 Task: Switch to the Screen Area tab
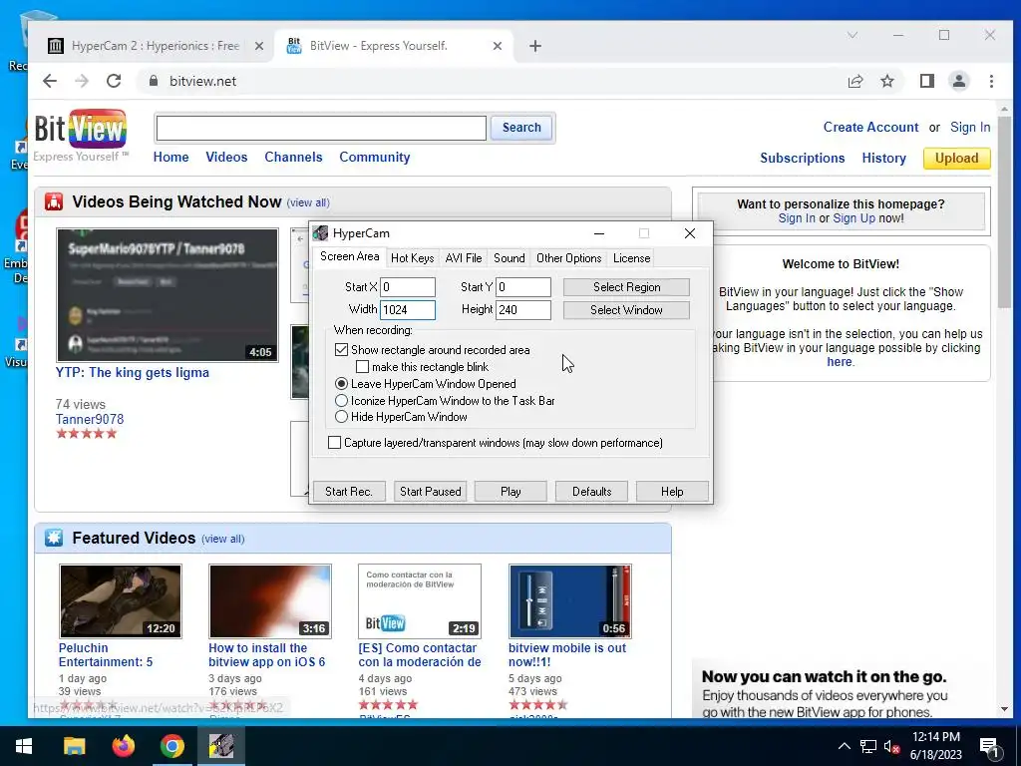click(x=350, y=256)
